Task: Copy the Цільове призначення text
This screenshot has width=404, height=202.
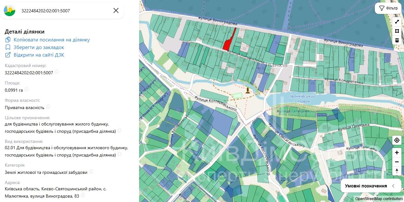Action: click(x=119, y=131)
